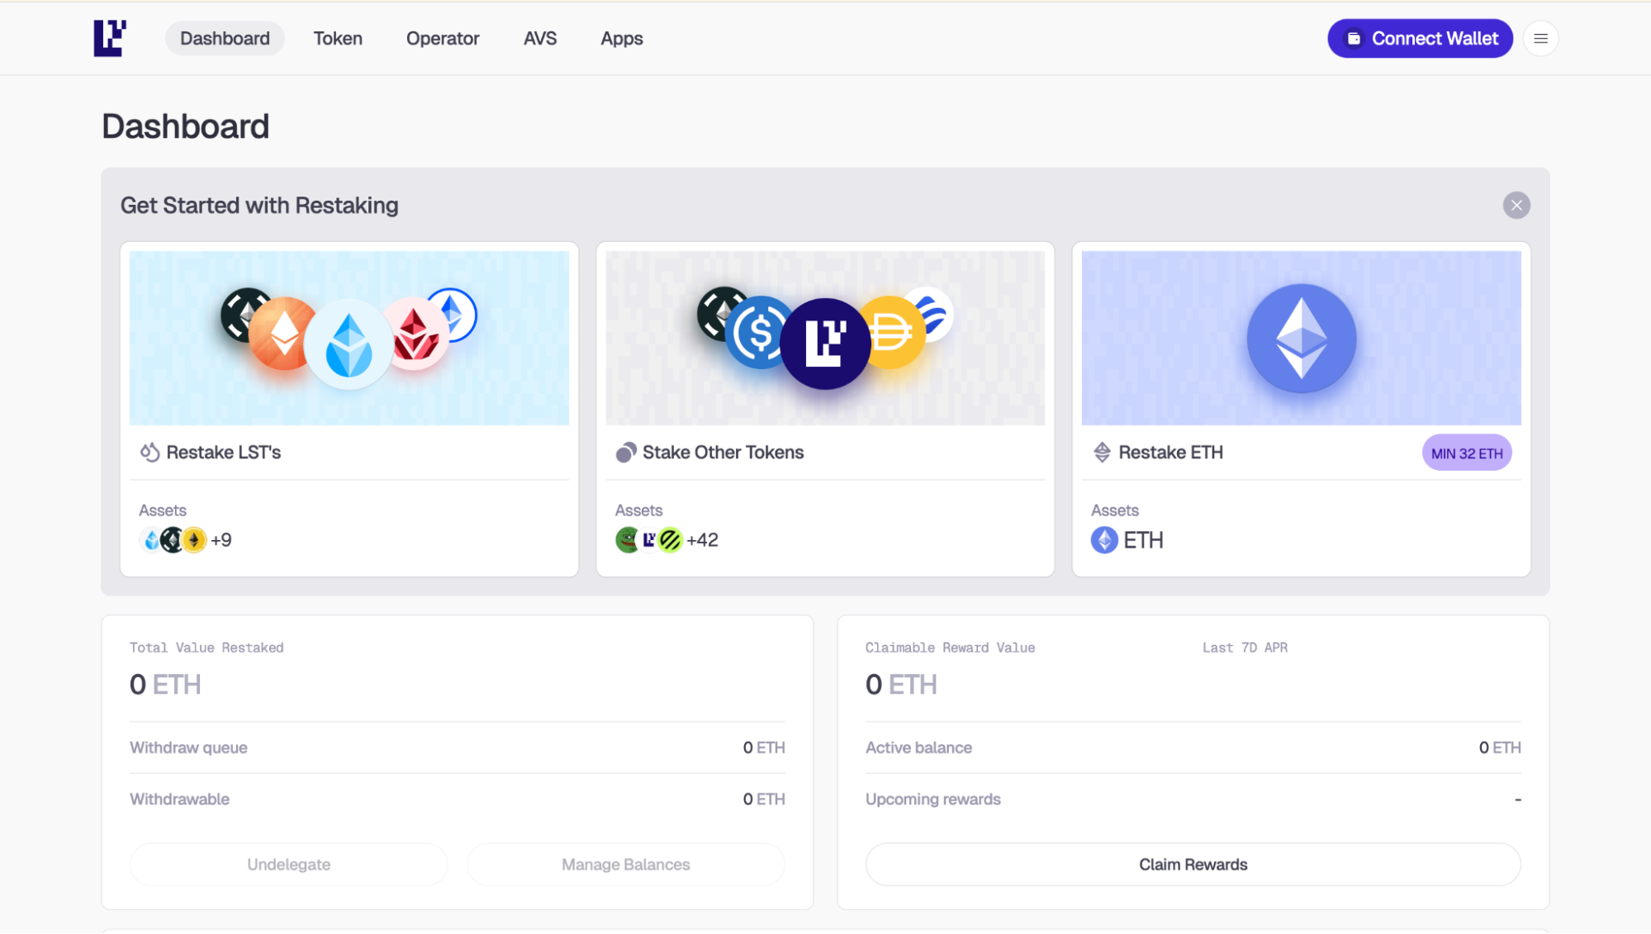Click the pepe frog asset icon
Screen dimensions: 1651x934
point(627,540)
